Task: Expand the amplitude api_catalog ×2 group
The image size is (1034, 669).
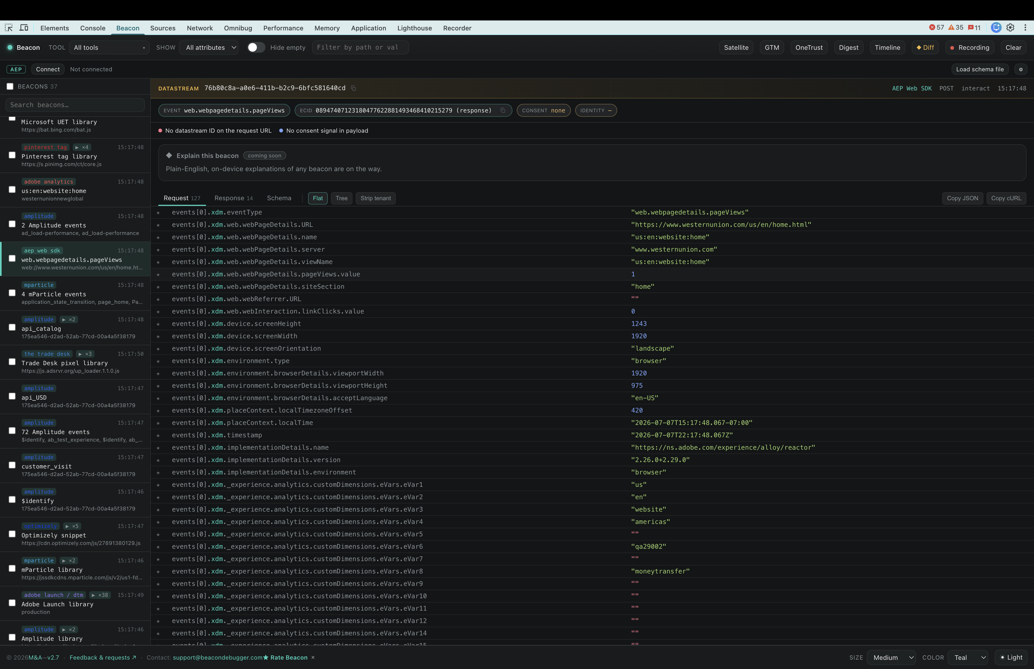Action: (69, 319)
